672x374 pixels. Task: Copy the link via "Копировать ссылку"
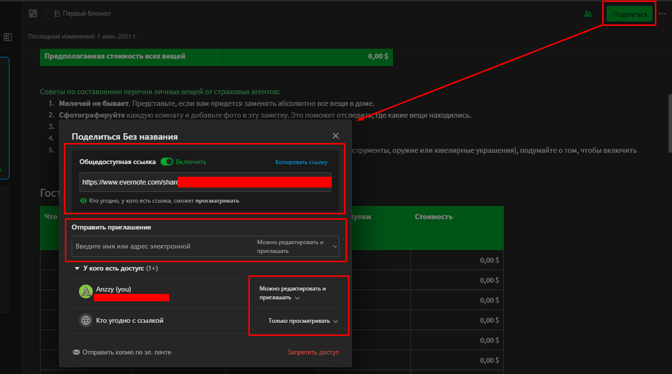coord(301,162)
